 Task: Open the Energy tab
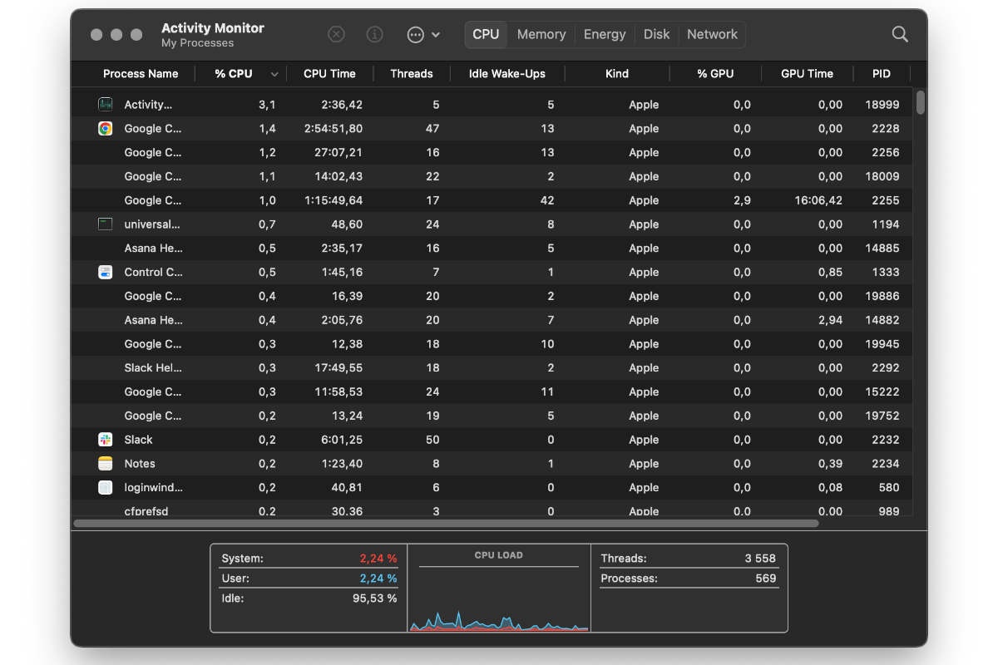605,34
